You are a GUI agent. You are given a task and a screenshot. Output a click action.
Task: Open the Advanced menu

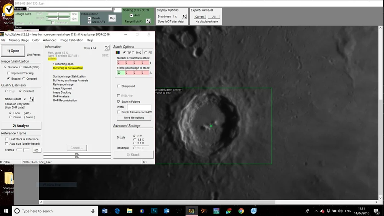tap(50, 40)
